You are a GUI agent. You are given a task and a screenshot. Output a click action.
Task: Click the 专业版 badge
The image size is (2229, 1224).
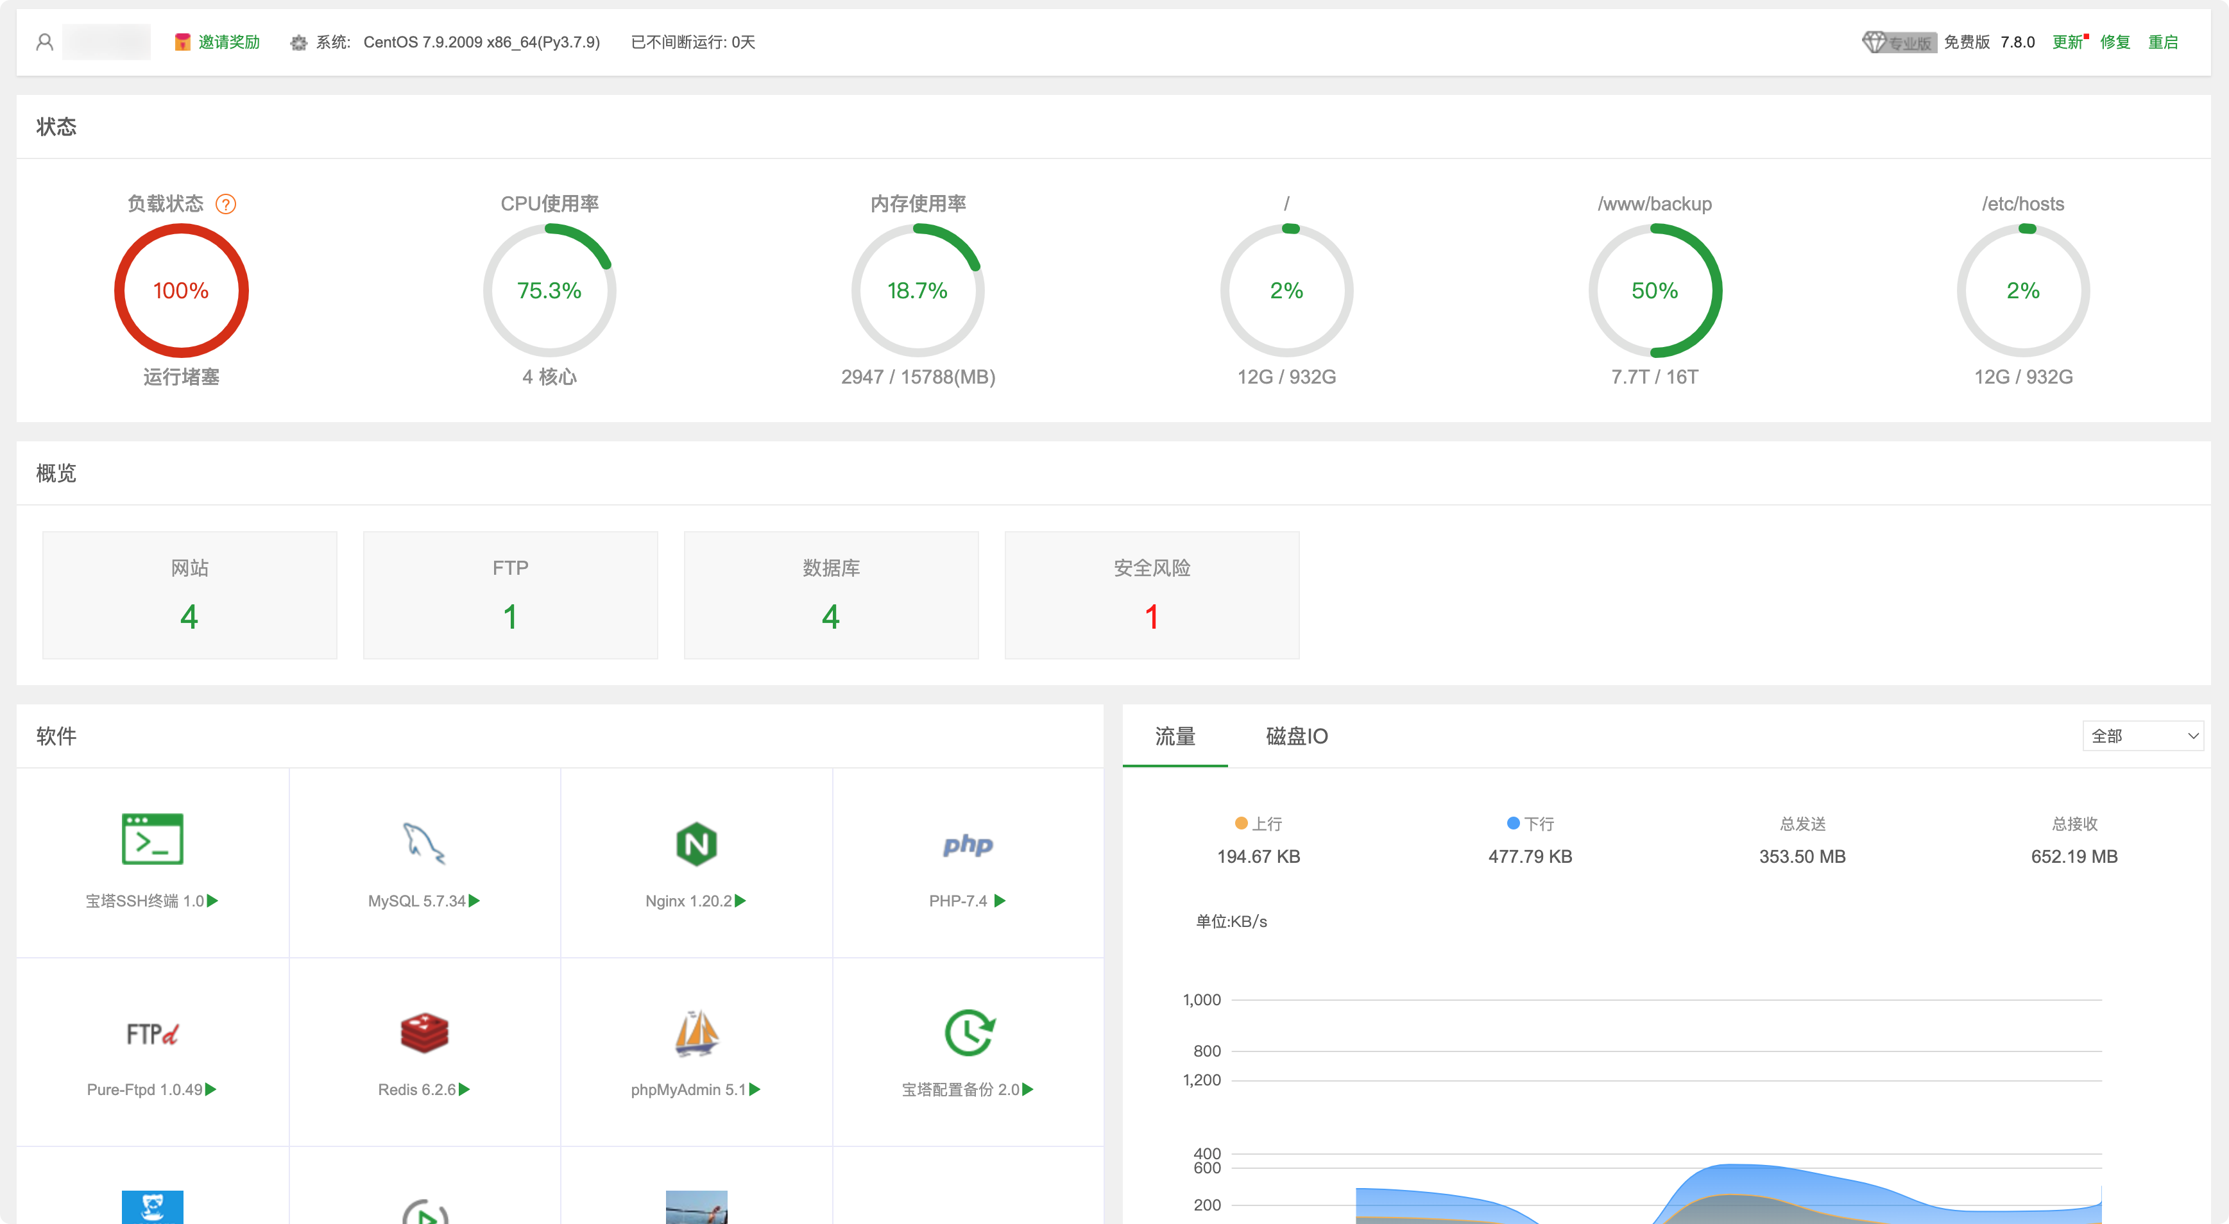(x=1899, y=42)
